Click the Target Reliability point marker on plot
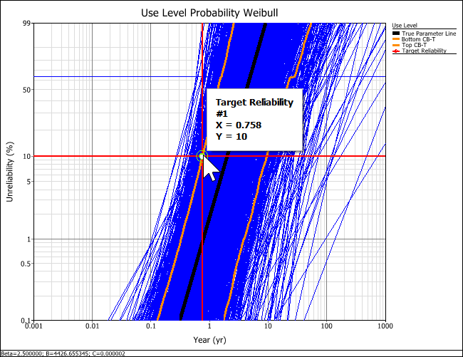Screen dimensions: 463x357 click(202, 156)
